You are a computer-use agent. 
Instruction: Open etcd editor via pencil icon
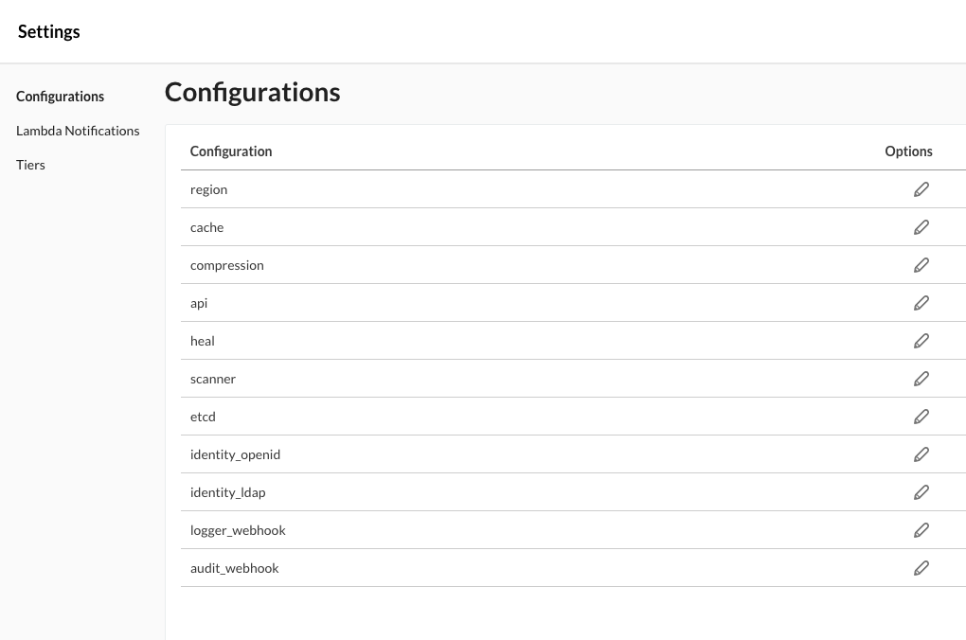pos(921,417)
